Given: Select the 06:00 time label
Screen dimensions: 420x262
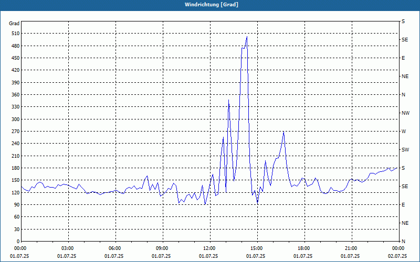Looking at the screenshot, I should (x=114, y=248).
